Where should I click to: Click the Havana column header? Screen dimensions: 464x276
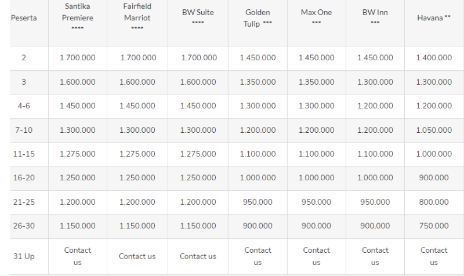pos(434,17)
